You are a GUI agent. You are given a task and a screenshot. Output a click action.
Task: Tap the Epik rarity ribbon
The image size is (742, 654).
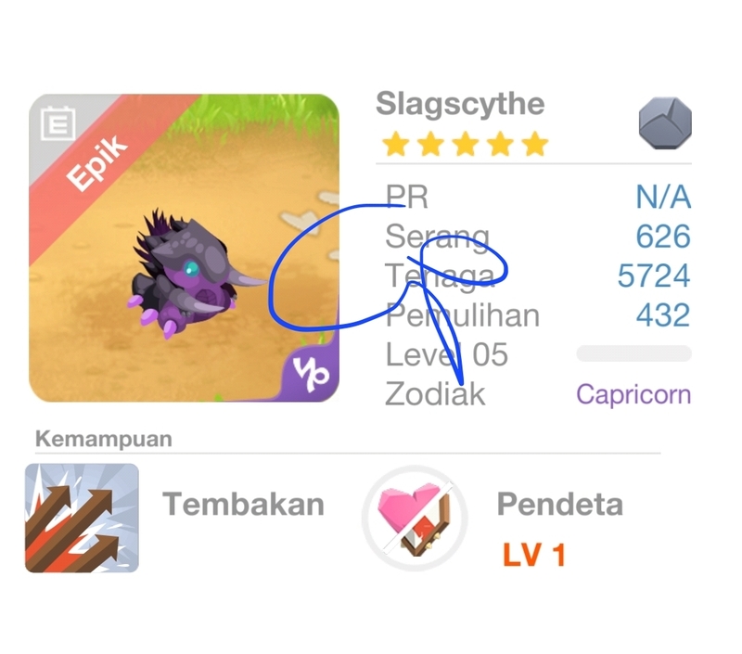click(97, 162)
